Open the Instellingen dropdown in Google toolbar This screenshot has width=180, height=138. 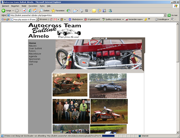pos(162,19)
